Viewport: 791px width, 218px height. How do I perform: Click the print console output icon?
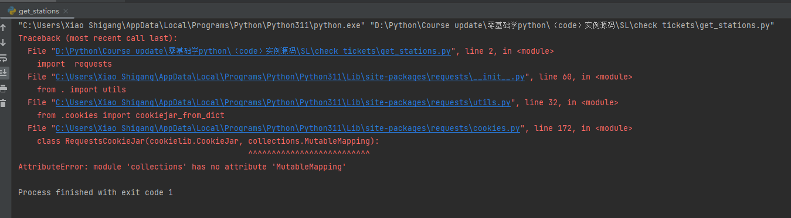4,88
